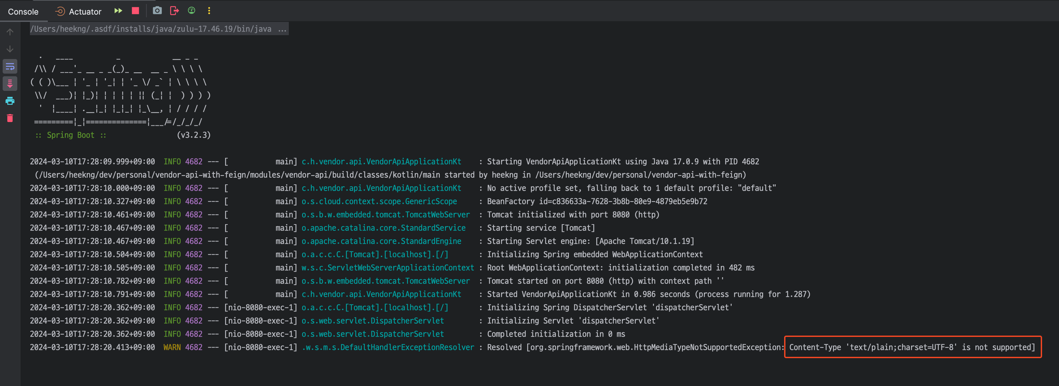Print console output with printer icon
This screenshot has width=1059, height=386.
click(x=10, y=101)
